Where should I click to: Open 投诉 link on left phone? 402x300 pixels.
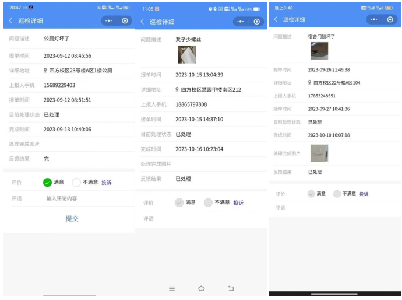(107, 183)
